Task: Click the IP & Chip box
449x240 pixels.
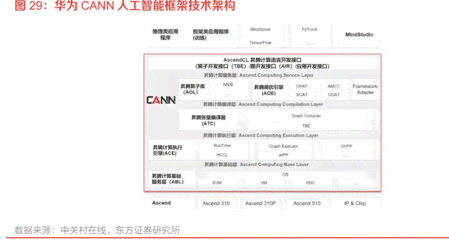Action: click(355, 203)
